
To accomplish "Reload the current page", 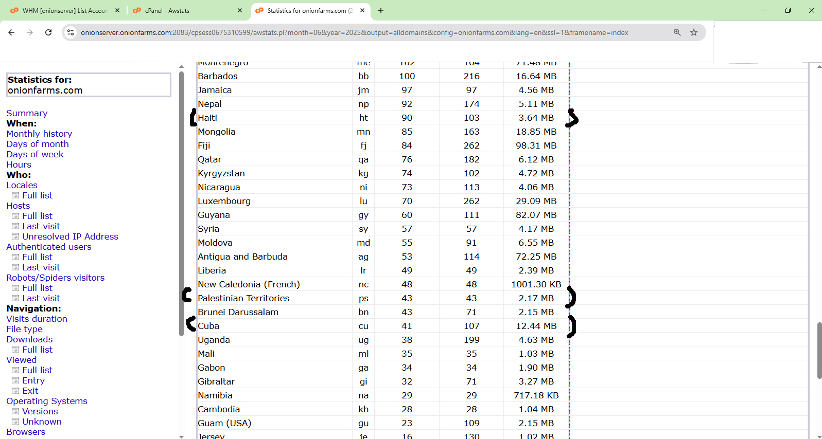I will point(48,32).
